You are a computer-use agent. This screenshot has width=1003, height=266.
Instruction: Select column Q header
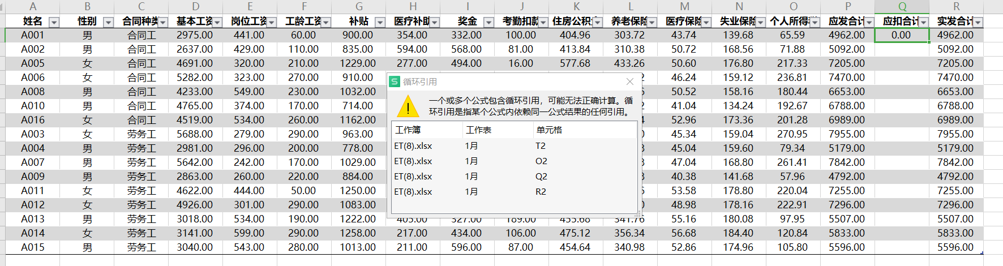pos(902,7)
